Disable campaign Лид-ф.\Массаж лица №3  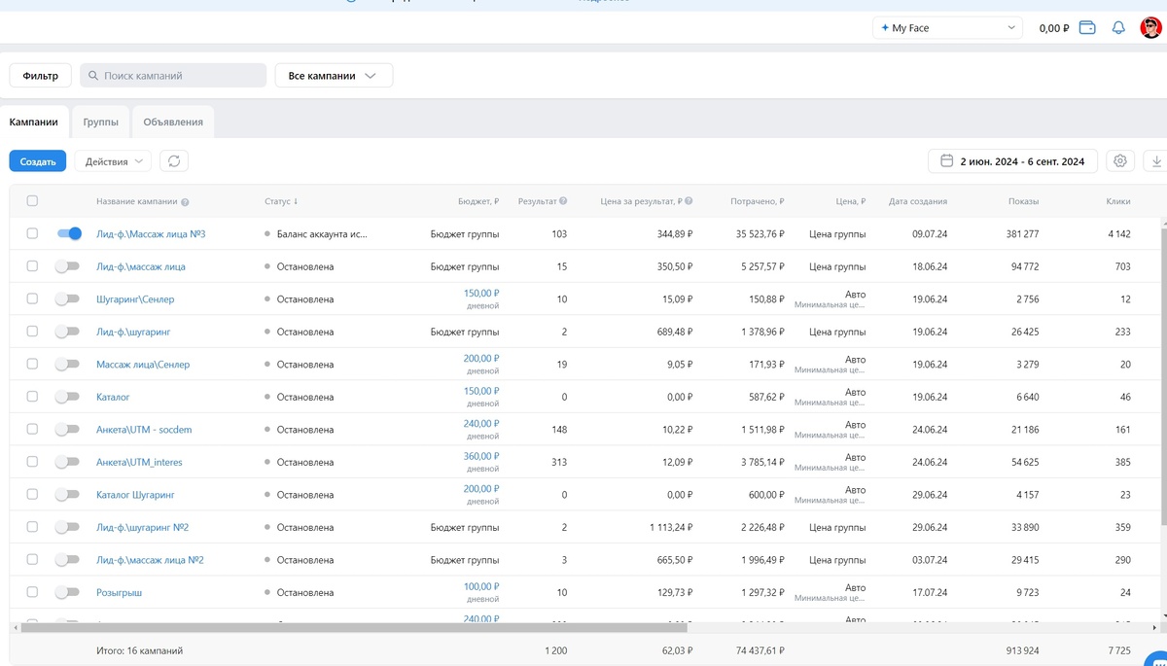click(69, 233)
